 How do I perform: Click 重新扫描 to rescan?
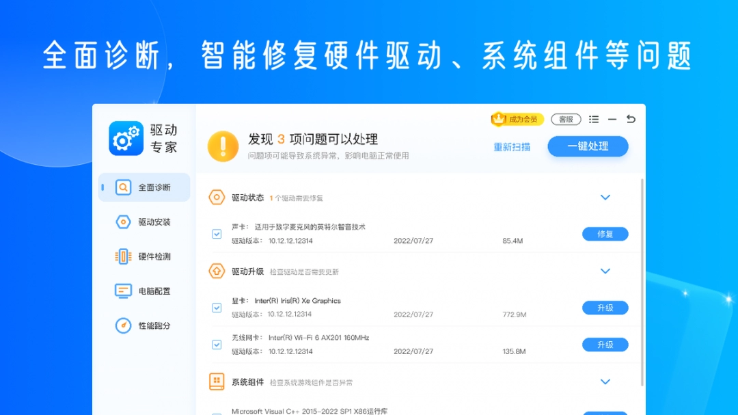511,146
